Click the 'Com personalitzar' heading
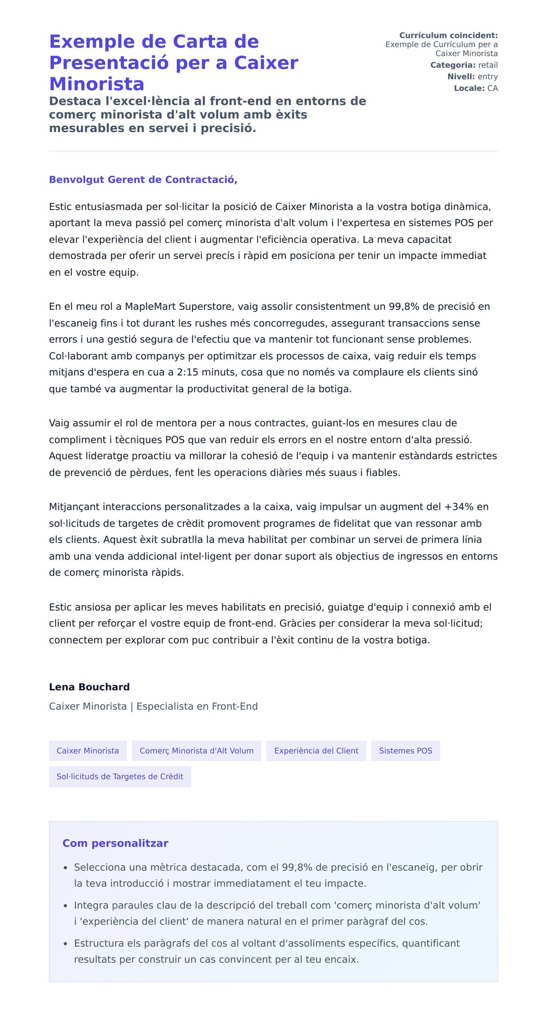 (115, 843)
